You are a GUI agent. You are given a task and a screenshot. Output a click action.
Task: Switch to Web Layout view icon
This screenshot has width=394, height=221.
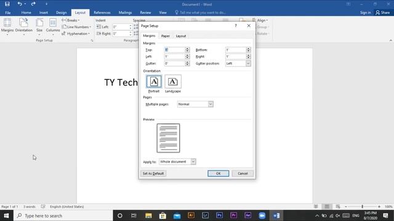point(338,206)
